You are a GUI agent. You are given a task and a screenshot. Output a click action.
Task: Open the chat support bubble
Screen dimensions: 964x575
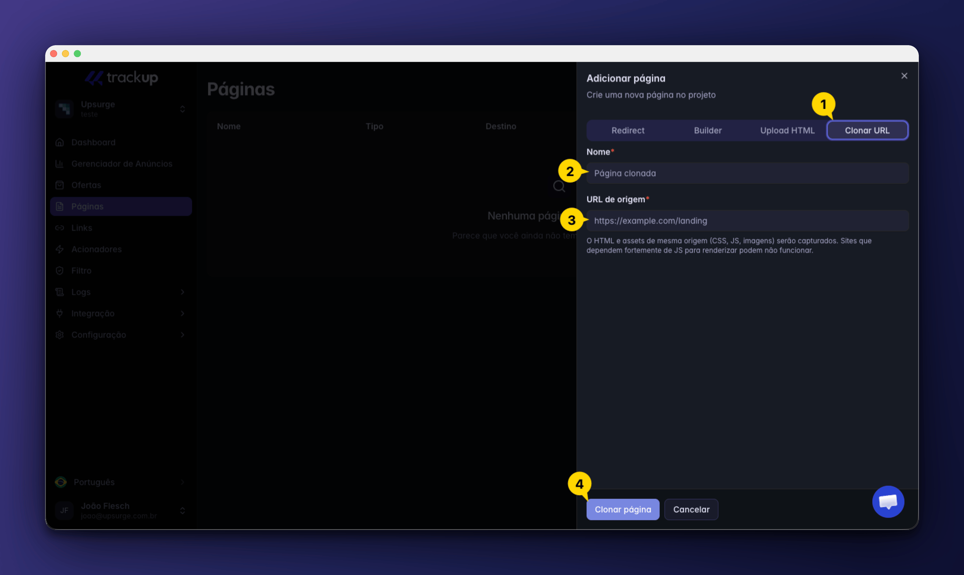[x=888, y=501]
